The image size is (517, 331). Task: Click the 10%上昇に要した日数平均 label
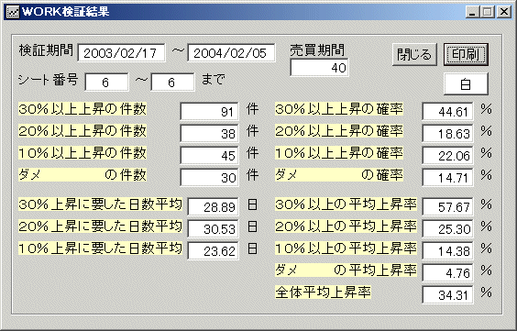click(100, 248)
